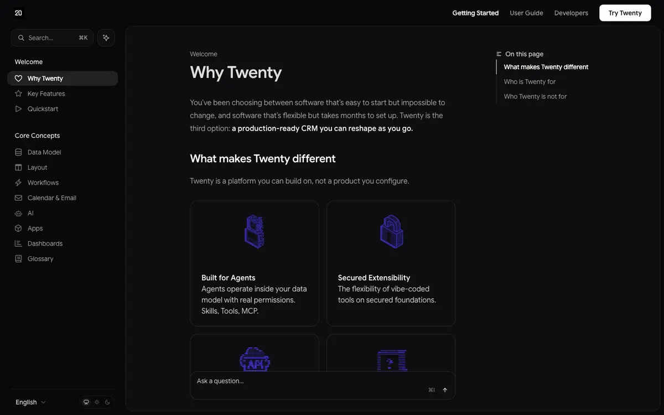This screenshot has height=415, width=664.
Task: Click the Built for Agents card illustration
Action: (255, 231)
